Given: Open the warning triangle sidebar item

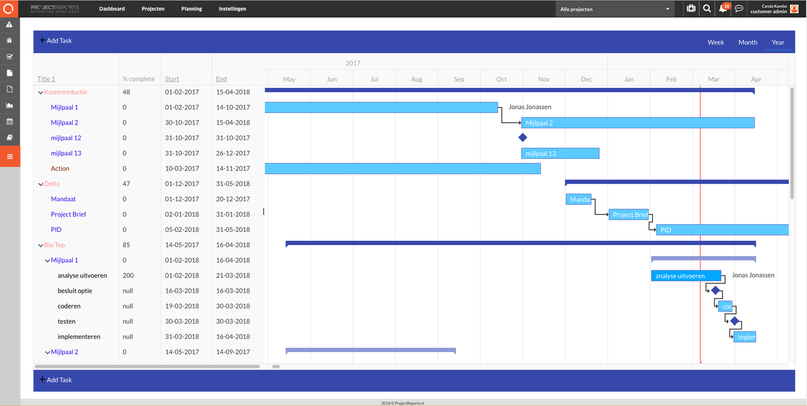Looking at the screenshot, I should [x=9, y=24].
